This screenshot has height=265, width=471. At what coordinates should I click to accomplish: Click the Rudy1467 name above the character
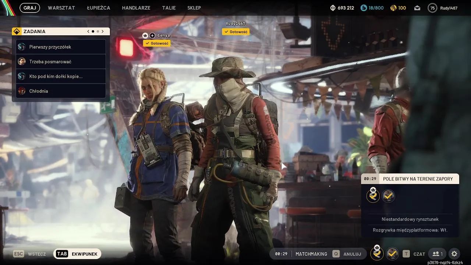pyautogui.click(x=235, y=24)
